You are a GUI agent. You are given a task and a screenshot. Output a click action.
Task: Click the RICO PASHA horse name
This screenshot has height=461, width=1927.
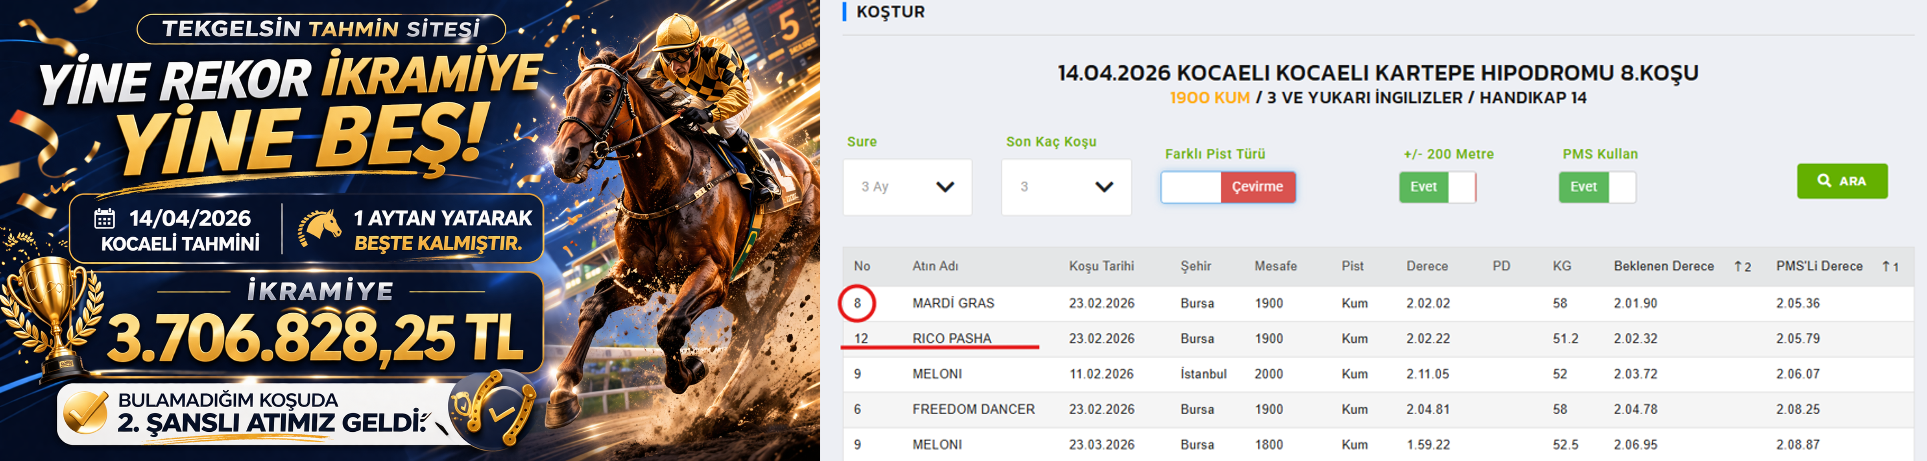click(952, 339)
